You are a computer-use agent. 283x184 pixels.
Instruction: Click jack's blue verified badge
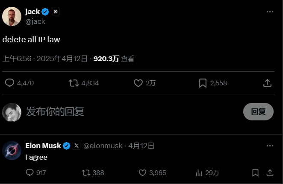point(45,12)
